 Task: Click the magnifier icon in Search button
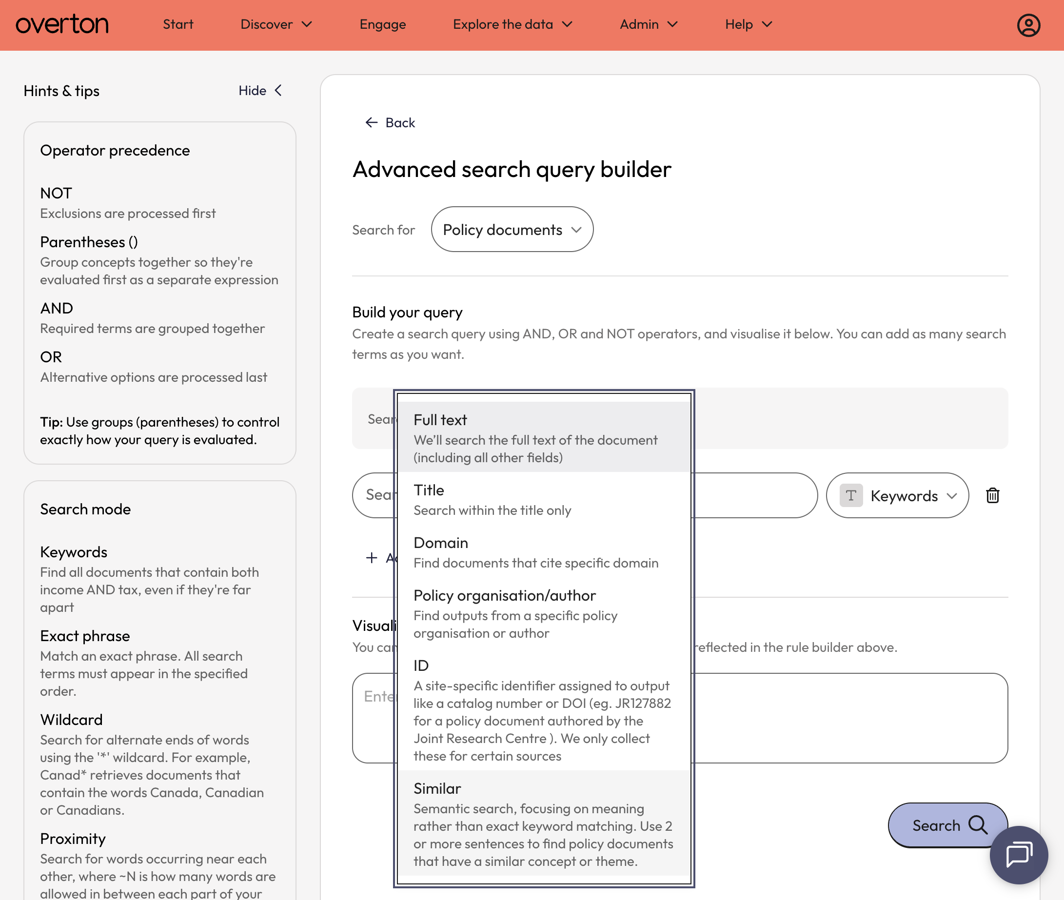coord(978,824)
